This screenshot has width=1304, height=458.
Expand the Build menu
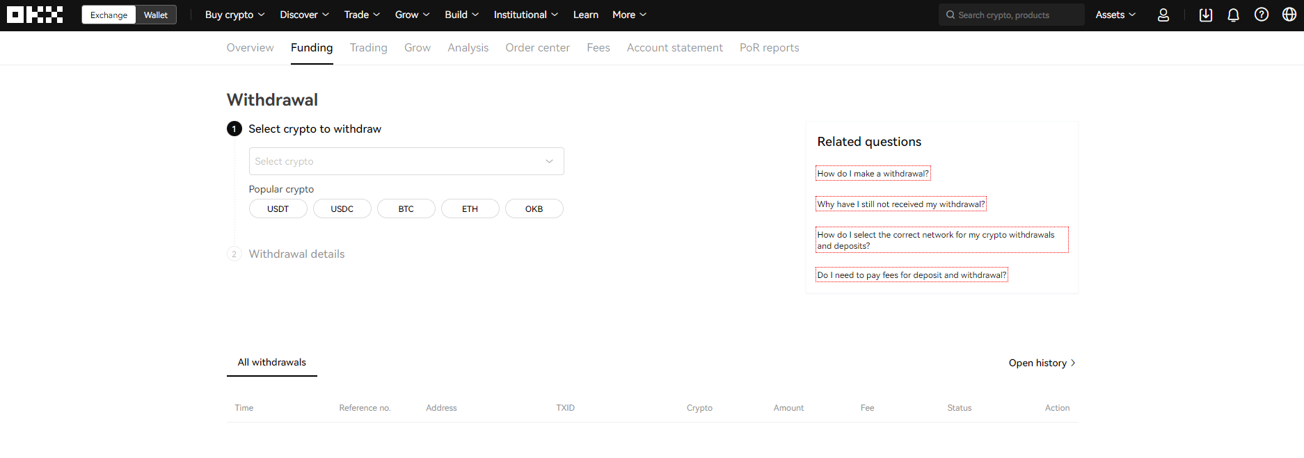[x=461, y=15]
